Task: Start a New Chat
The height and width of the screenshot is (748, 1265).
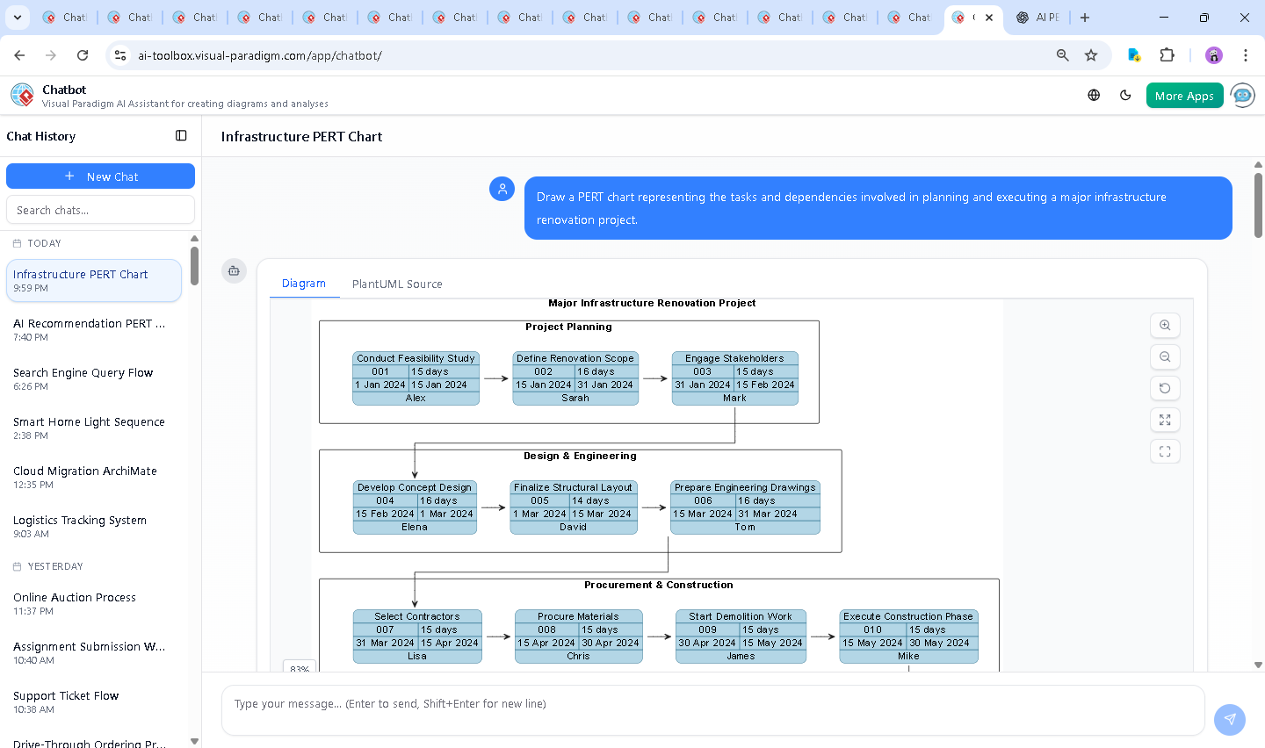Action: point(100,176)
